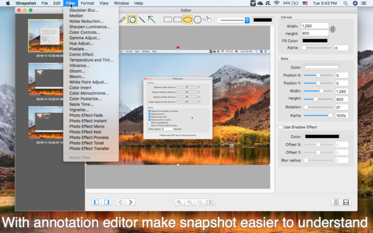Open the View menu

tap(104, 3)
